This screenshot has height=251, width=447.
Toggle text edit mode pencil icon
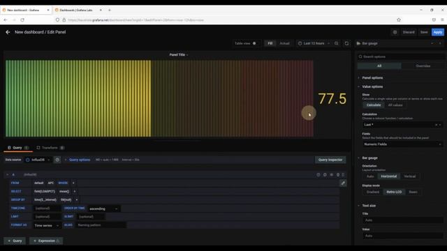pyautogui.click(x=343, y=183)
